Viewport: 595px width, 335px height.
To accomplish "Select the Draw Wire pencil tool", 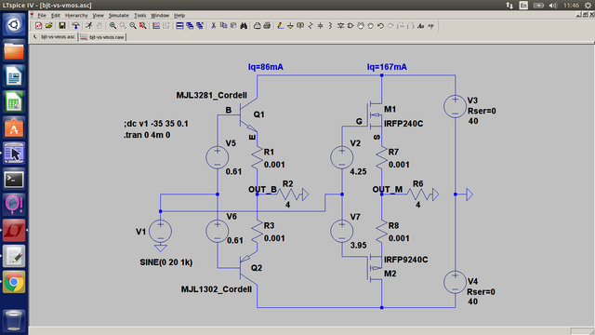I will [280, 26].
